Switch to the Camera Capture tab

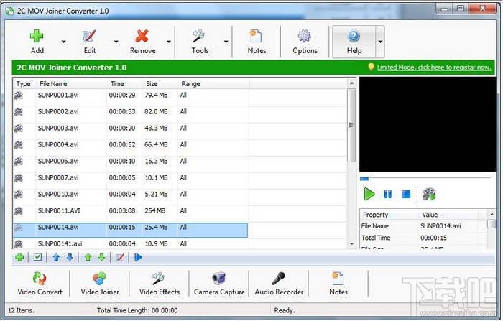pyautogui.click(x=219, y=284)
